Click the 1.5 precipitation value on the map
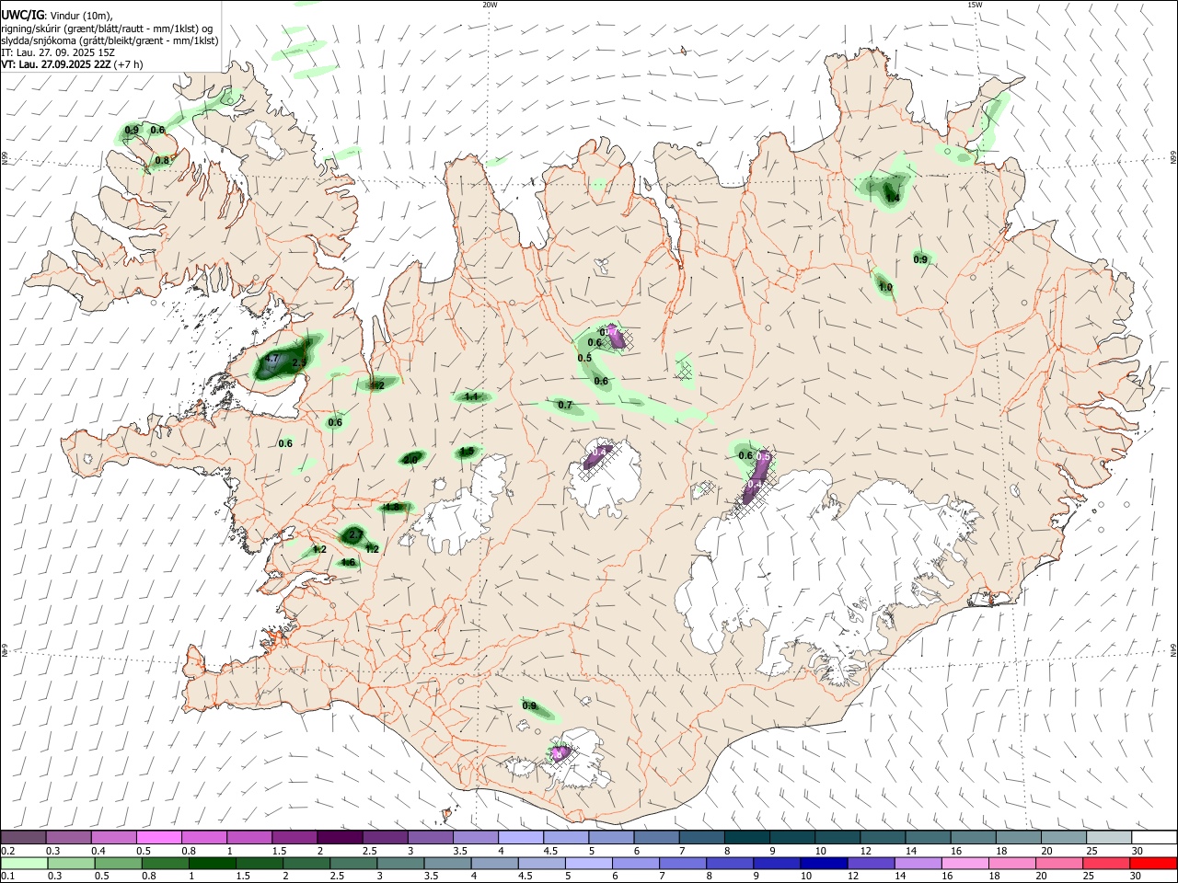This screenshot has height=883, width=1178. (x=468, y=451)
